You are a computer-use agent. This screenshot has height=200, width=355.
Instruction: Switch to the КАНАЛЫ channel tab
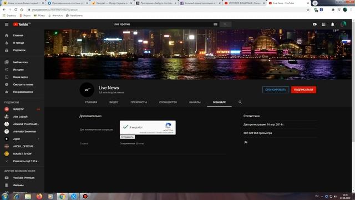[195, 102]
